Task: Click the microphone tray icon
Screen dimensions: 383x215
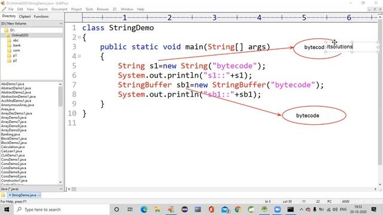Action: click(x=315, y=210)
